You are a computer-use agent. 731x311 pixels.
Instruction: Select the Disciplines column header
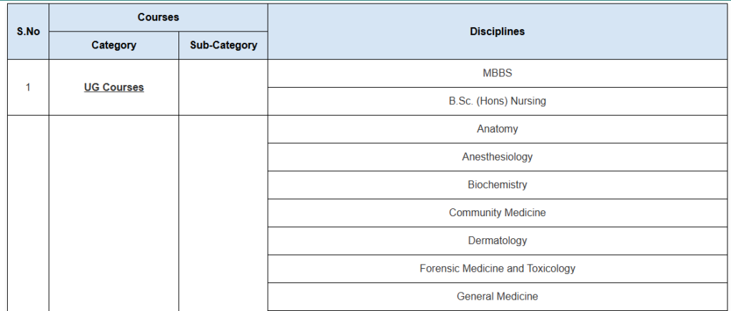click(x=497, y=31)
